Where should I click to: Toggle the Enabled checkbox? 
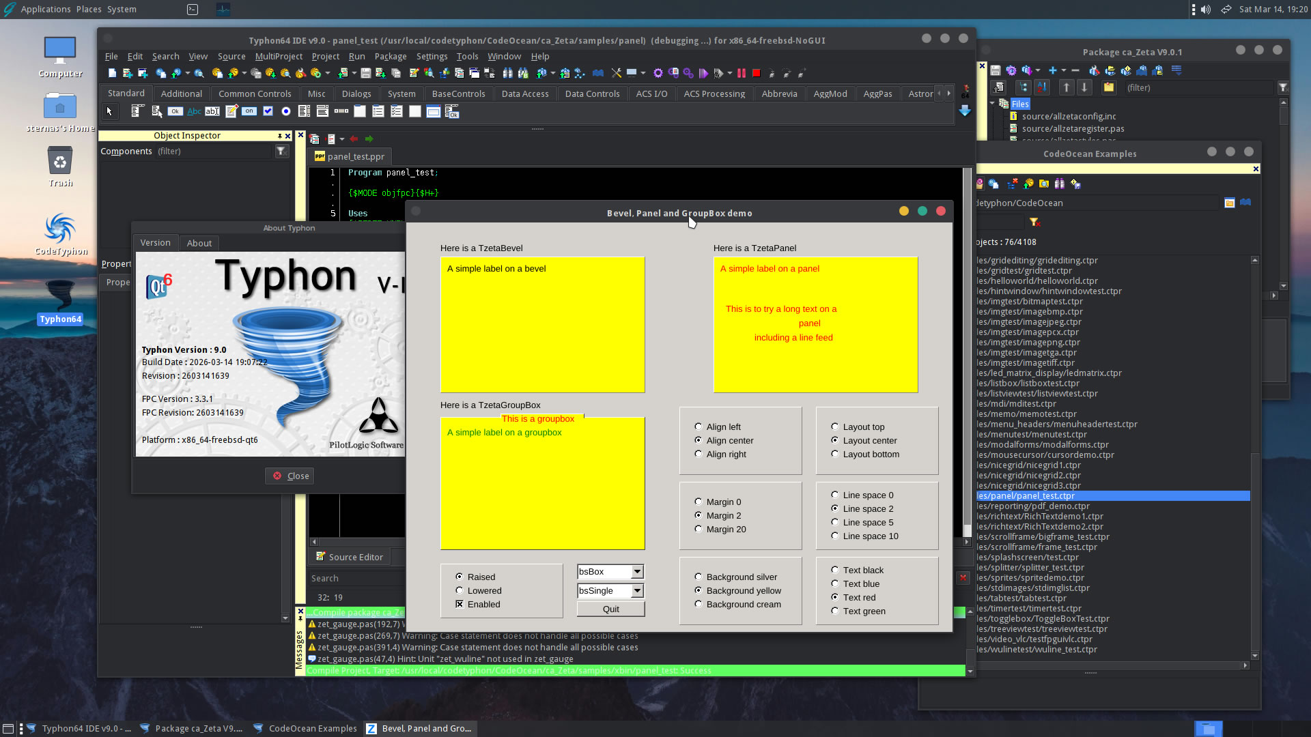[460, 604]
